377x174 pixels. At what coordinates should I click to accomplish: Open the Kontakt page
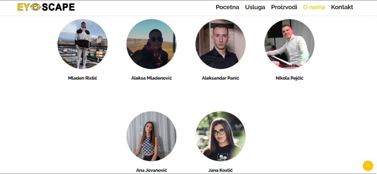(x=342, y=7)
